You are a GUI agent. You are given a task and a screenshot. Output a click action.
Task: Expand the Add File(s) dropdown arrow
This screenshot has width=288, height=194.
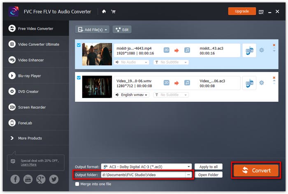pos(106,30)
